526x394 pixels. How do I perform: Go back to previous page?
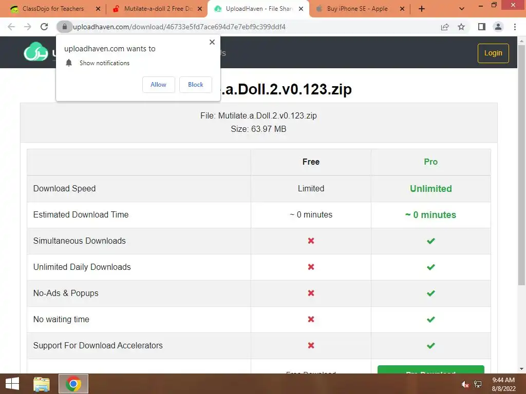click(x=11, y=27)
